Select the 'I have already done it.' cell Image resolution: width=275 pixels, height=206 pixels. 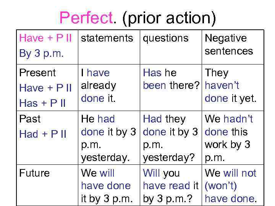(99, 85)
